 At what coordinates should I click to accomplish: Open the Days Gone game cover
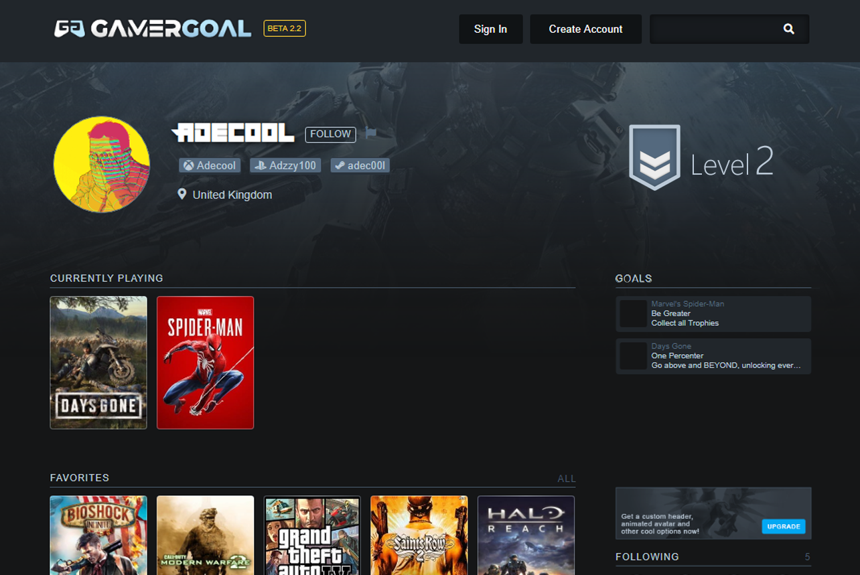tap(98, 362)
